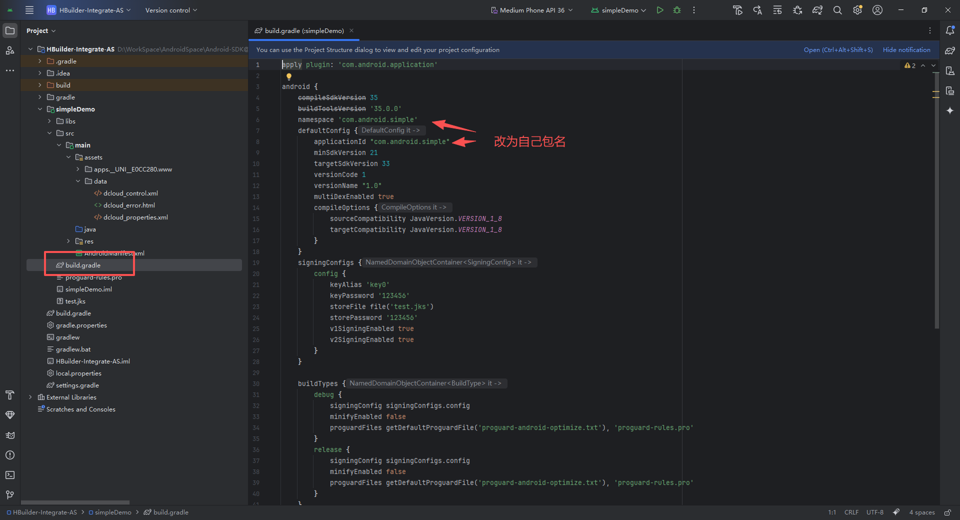960x520 pixels.
Task: Open the Gradle tool window
Action: [950, 50]
